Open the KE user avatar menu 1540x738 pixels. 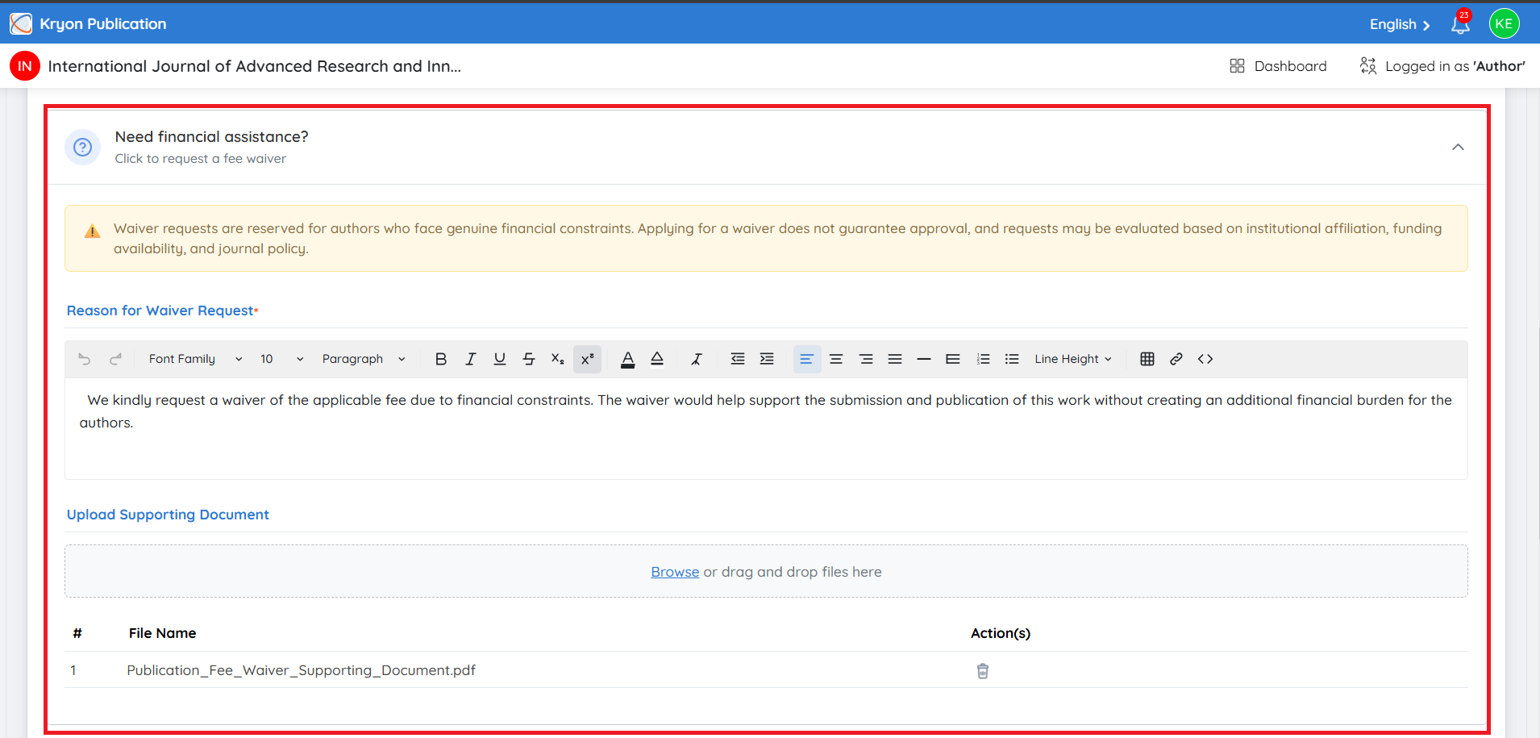click(x=1504, y=23)
